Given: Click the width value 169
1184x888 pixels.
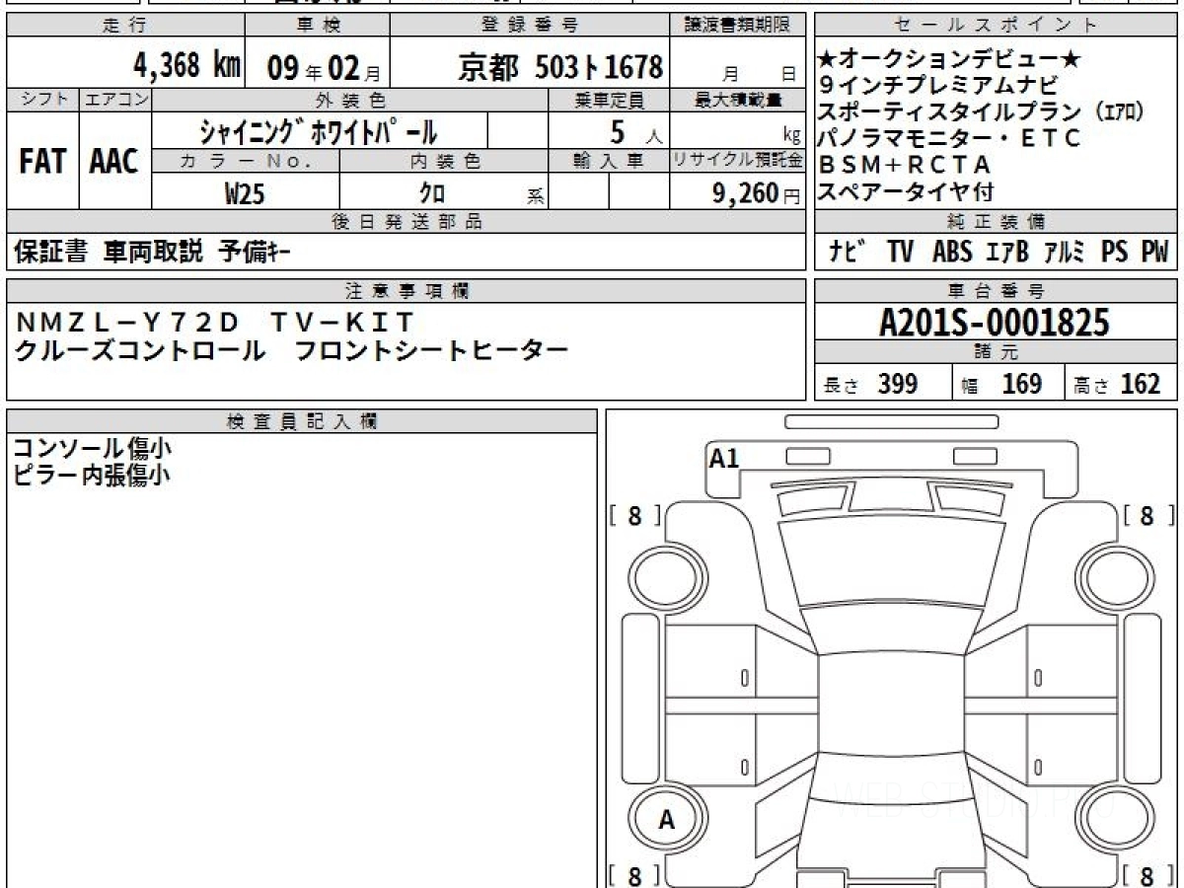Looking at the screenshot, I should (x=1021, y=384).
